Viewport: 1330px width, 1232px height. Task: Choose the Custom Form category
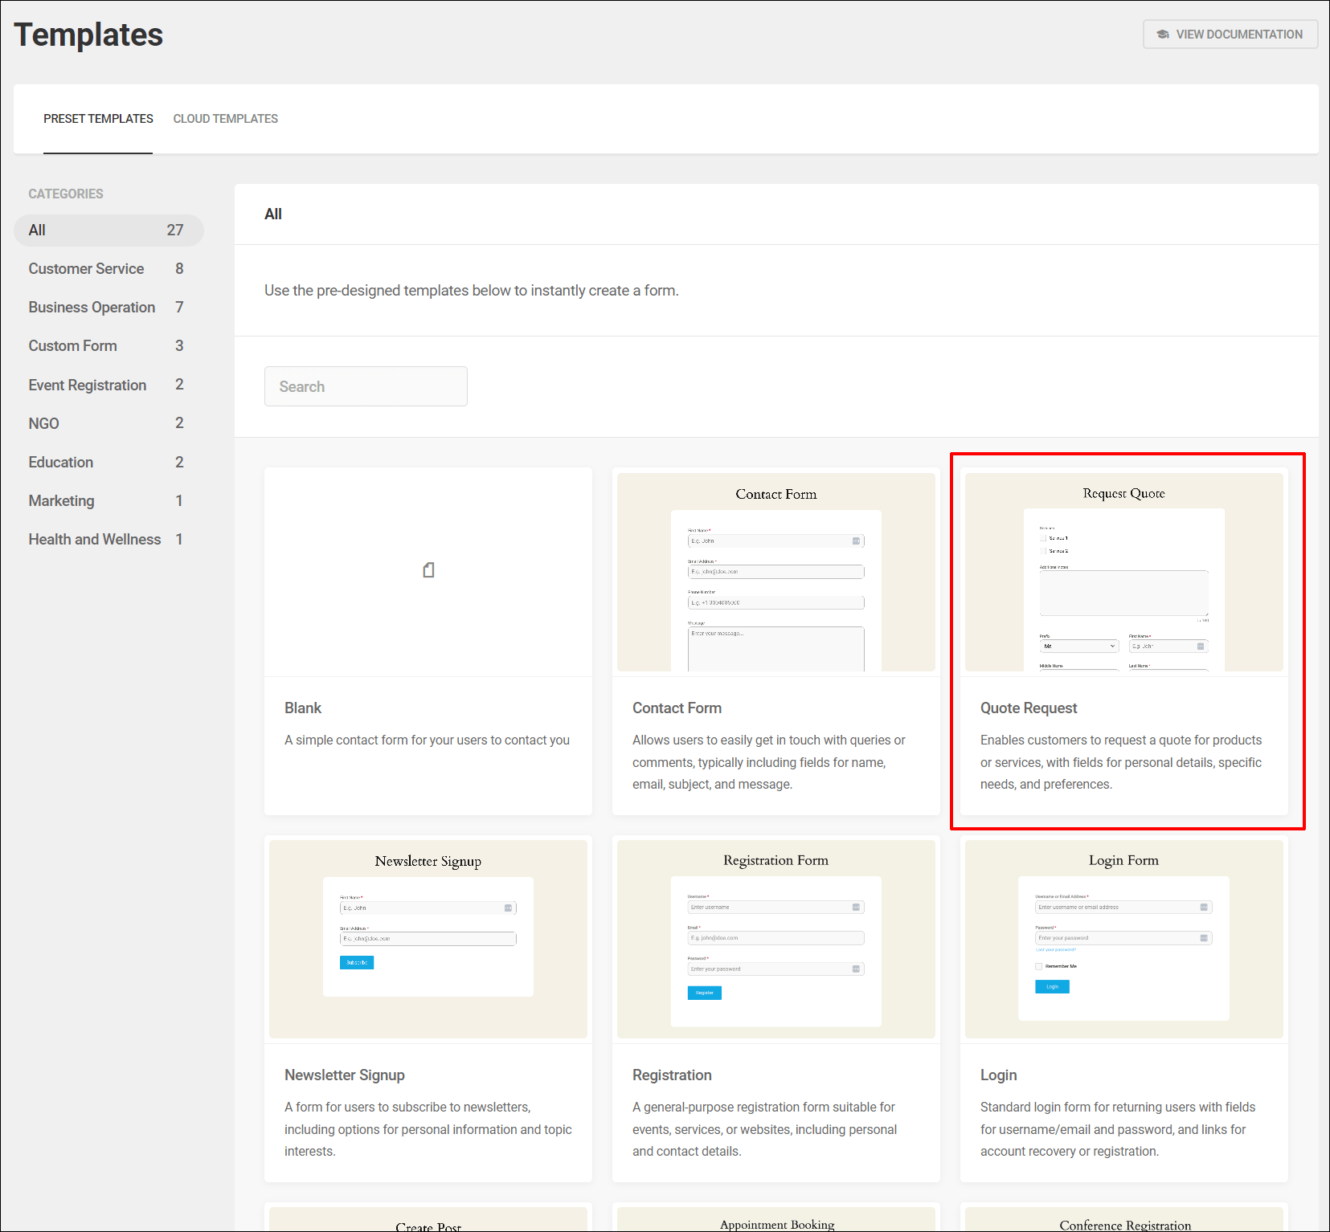click(x=73, y=346)
